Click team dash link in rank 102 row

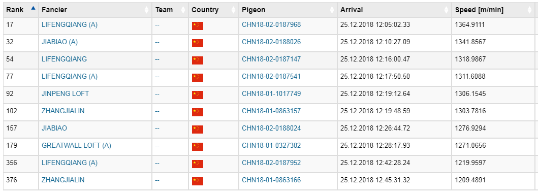[x=157, y=111]
